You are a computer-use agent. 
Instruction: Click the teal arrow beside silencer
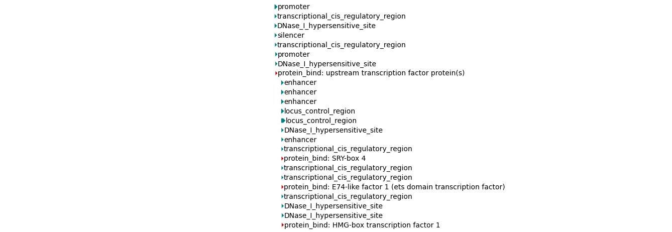coord(276,36)
